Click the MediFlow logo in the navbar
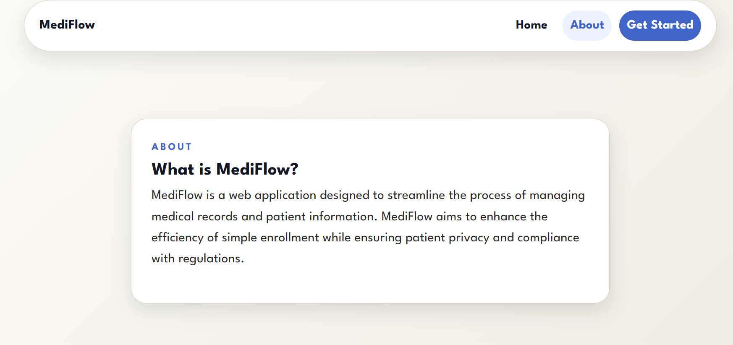Viewport: 733px width, 345px height. (67, 25)
